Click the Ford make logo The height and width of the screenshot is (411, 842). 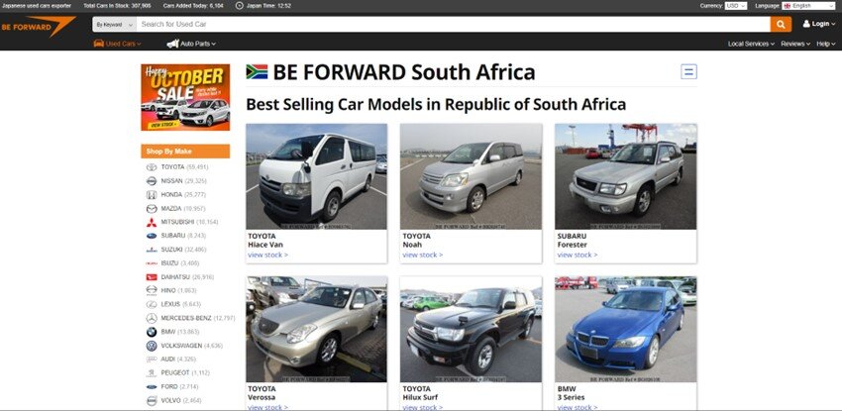pos(152,387)
